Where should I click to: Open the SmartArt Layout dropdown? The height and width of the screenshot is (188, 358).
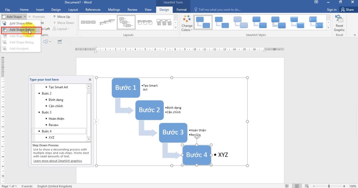[61, 29]
